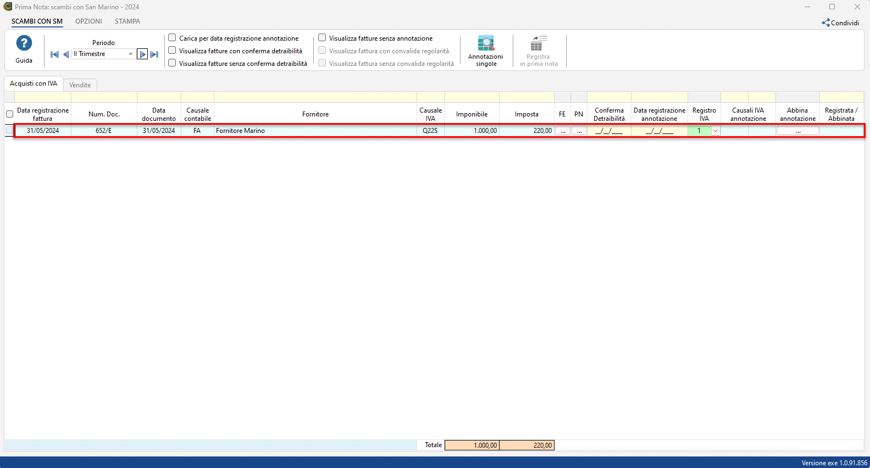Click the Conferma Detraibilità date field
This screenshot has width=870, height=468.
click(x=609, y=131)
